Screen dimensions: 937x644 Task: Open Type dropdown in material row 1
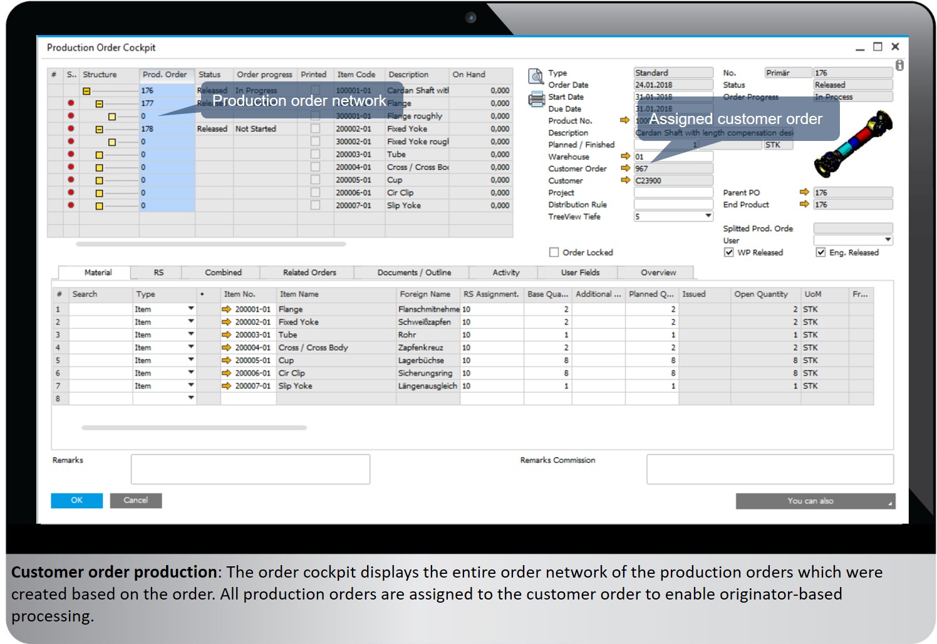point(191,309)
